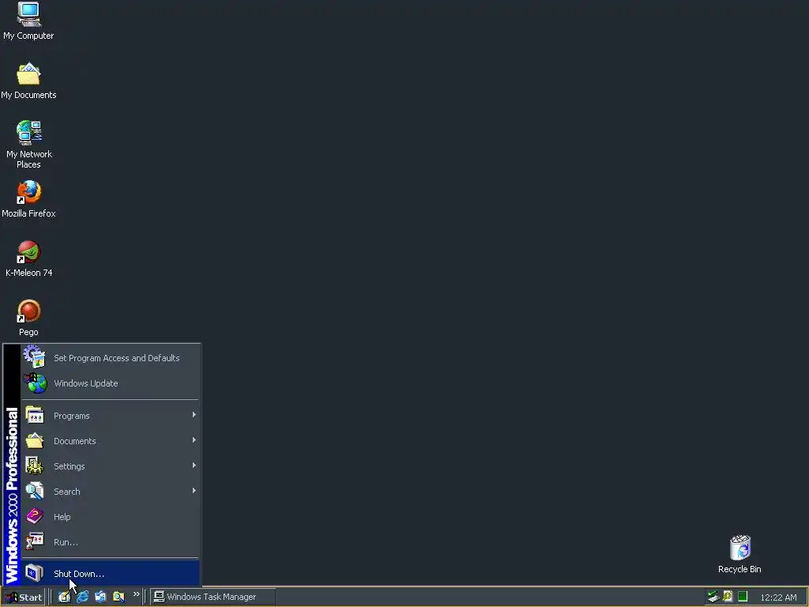
Task: Choose Shut Down... in Start menu
Action: (111, 574)
